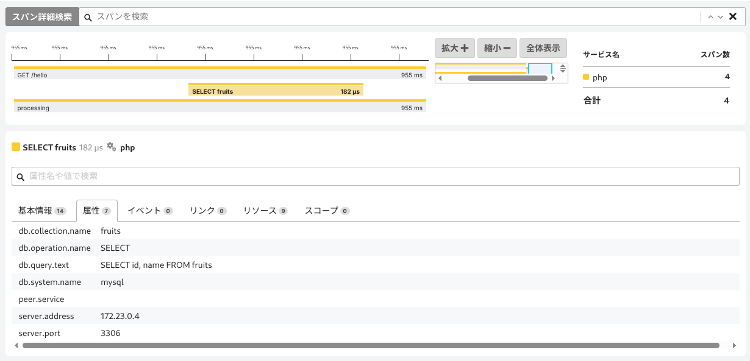Click the minimap scrollbar right arrow

click(x=554, y=79)
